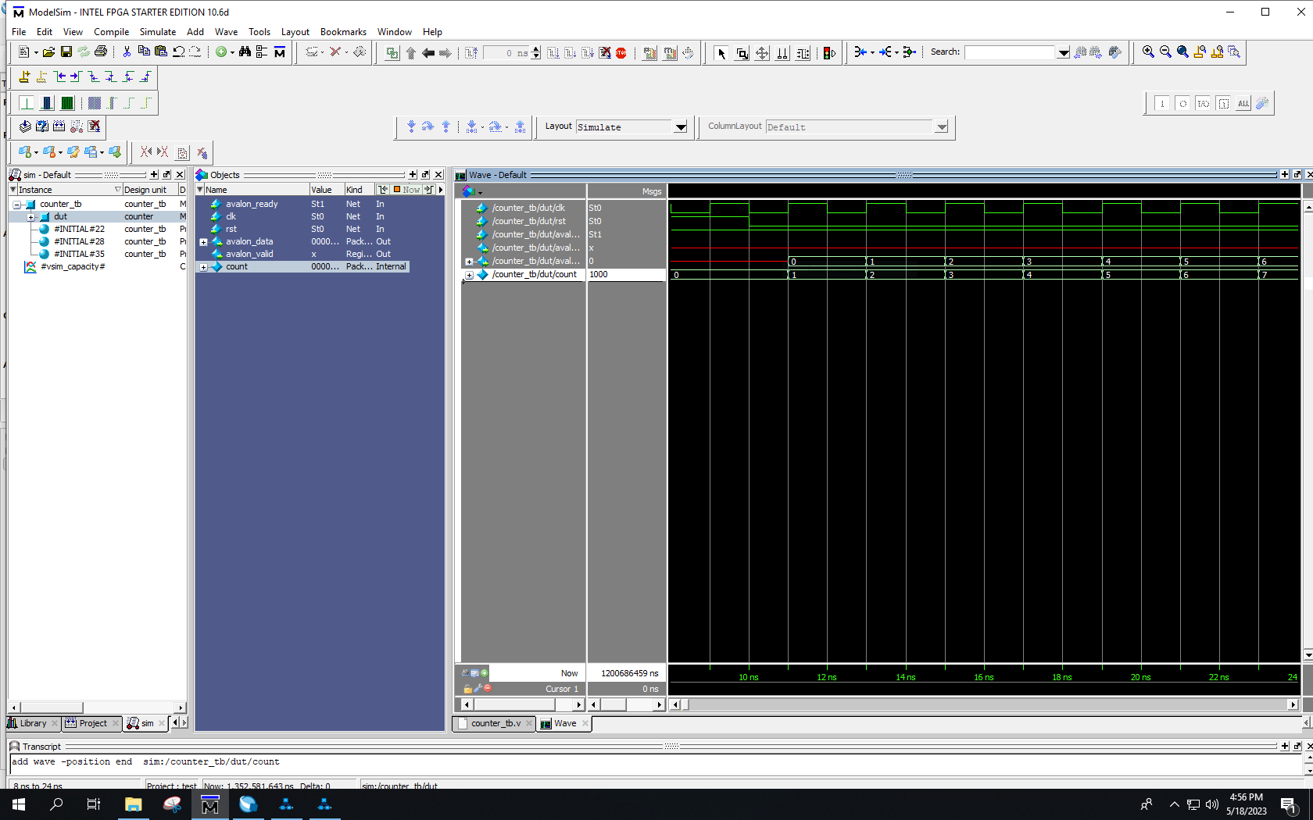Toggle the ALL signals filter button
Viewport: 1313px width, 820px height.
click(1243, 104)
